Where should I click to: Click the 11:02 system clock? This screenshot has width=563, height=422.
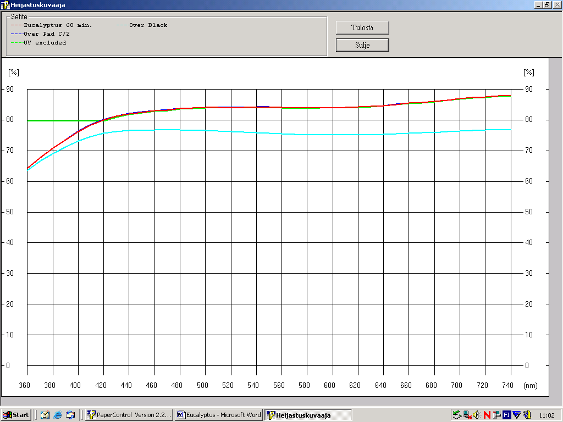click(x=547, y=415)
